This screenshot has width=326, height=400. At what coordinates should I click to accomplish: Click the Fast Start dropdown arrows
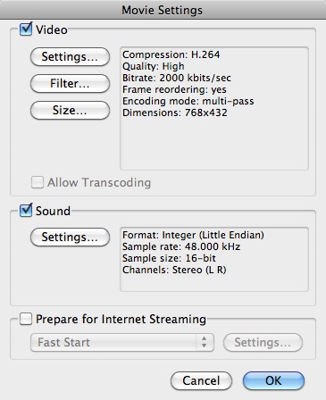coord(205,342)
